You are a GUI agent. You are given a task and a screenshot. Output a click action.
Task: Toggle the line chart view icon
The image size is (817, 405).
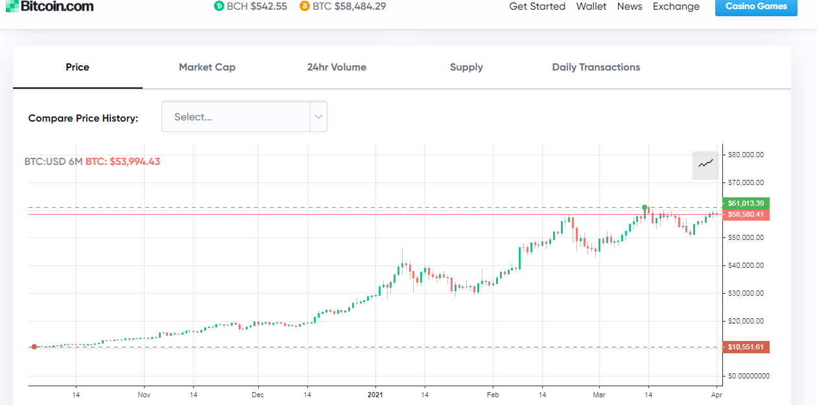click(706, 164)
